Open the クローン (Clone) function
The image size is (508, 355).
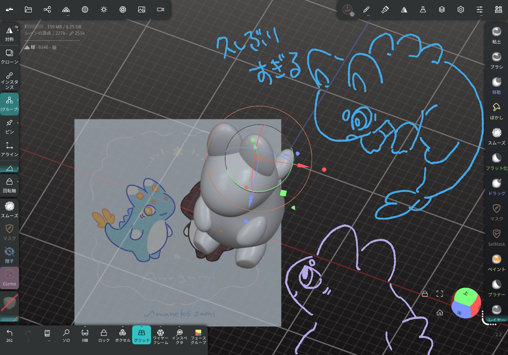pyautogui.click(x=9, y=56)
